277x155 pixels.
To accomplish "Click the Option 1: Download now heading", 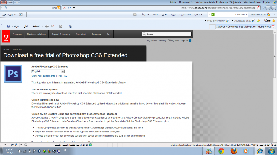I will click(45, 100).
